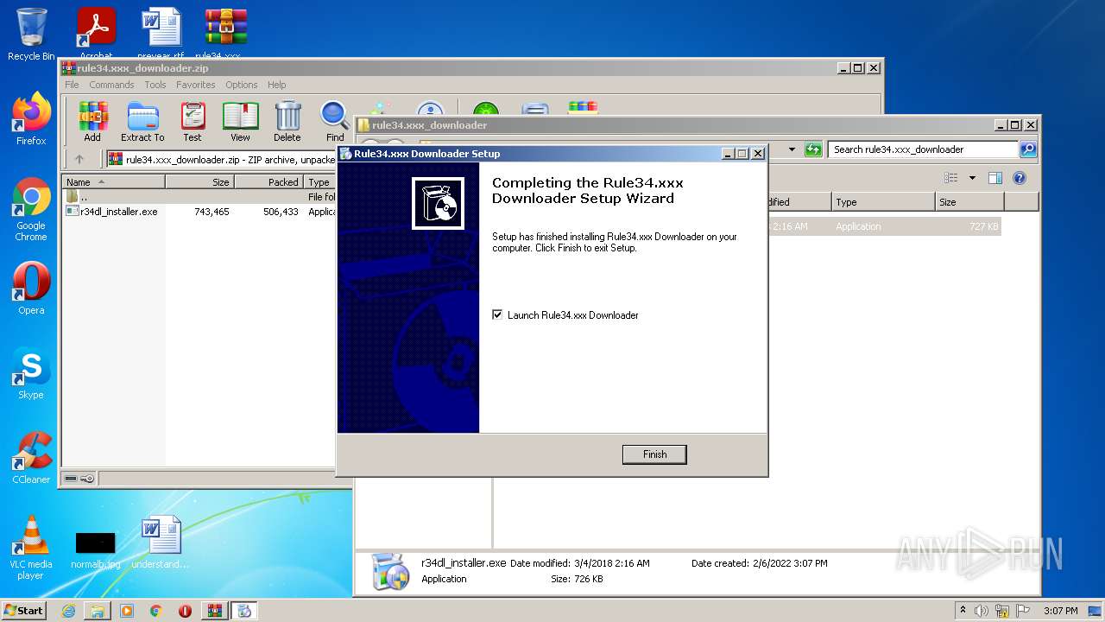Click the up-one-level arrow in WinRAR
Screen dimensions: 1105x622
(x=79, y=159)
